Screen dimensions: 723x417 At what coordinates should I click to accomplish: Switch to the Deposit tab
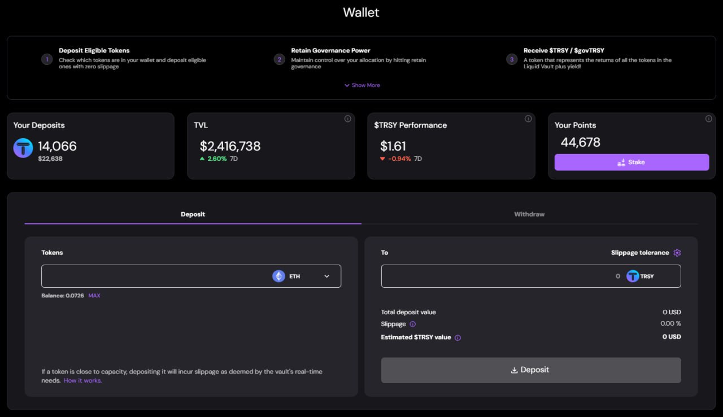(x=193, y=214)
